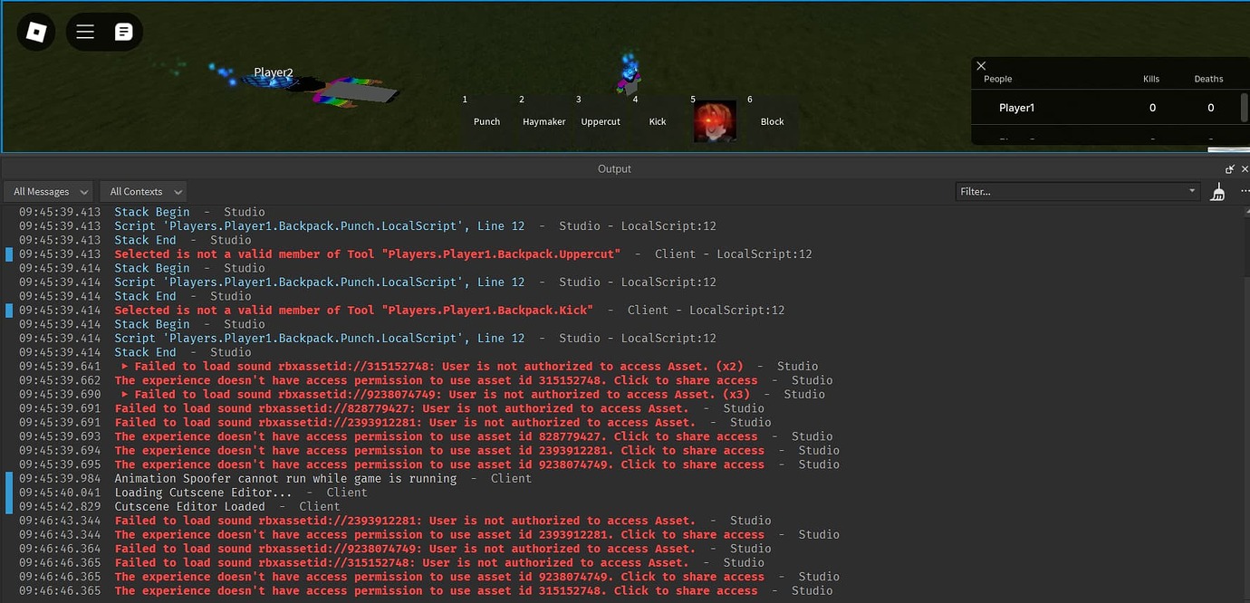The image size is (1250, 603).
Task: Close the Output panel
Action: click(1245, 169)
